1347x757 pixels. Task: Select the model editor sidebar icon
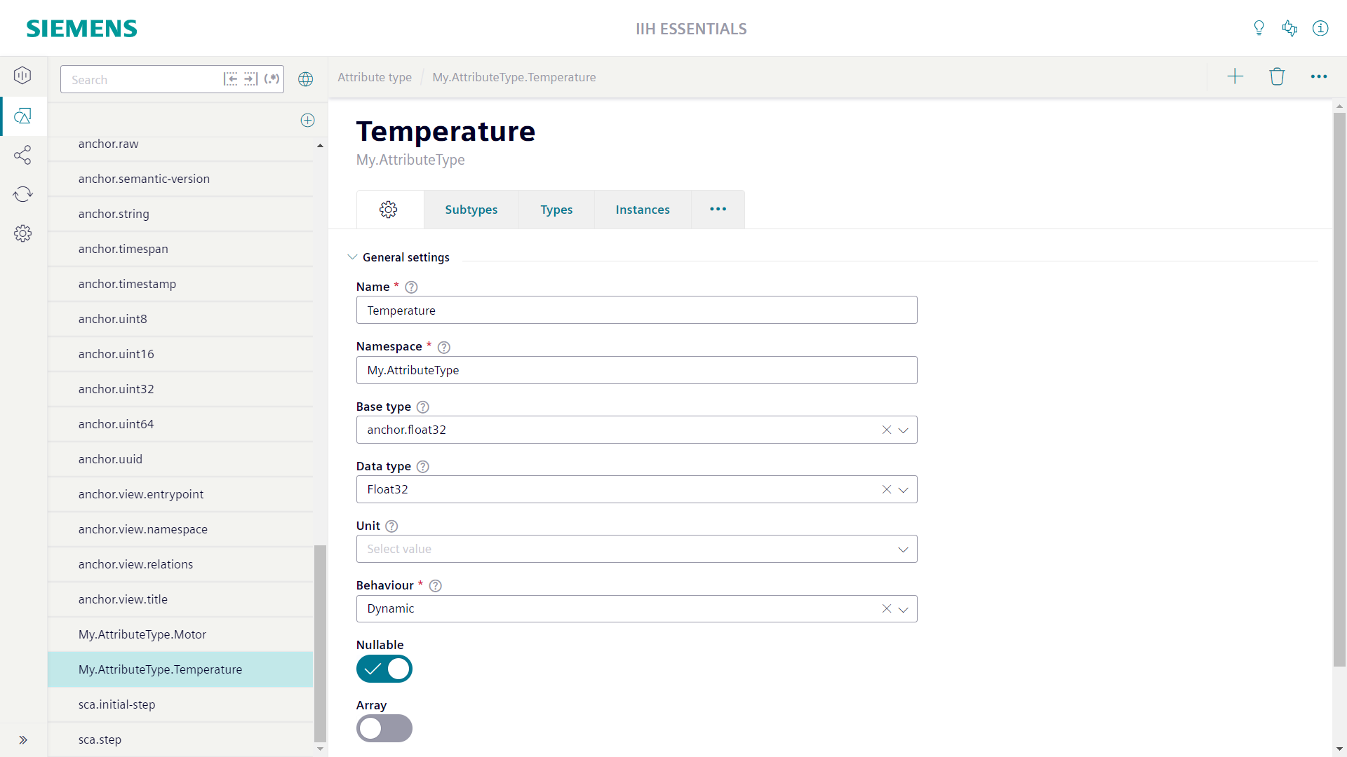click(22, 116)
